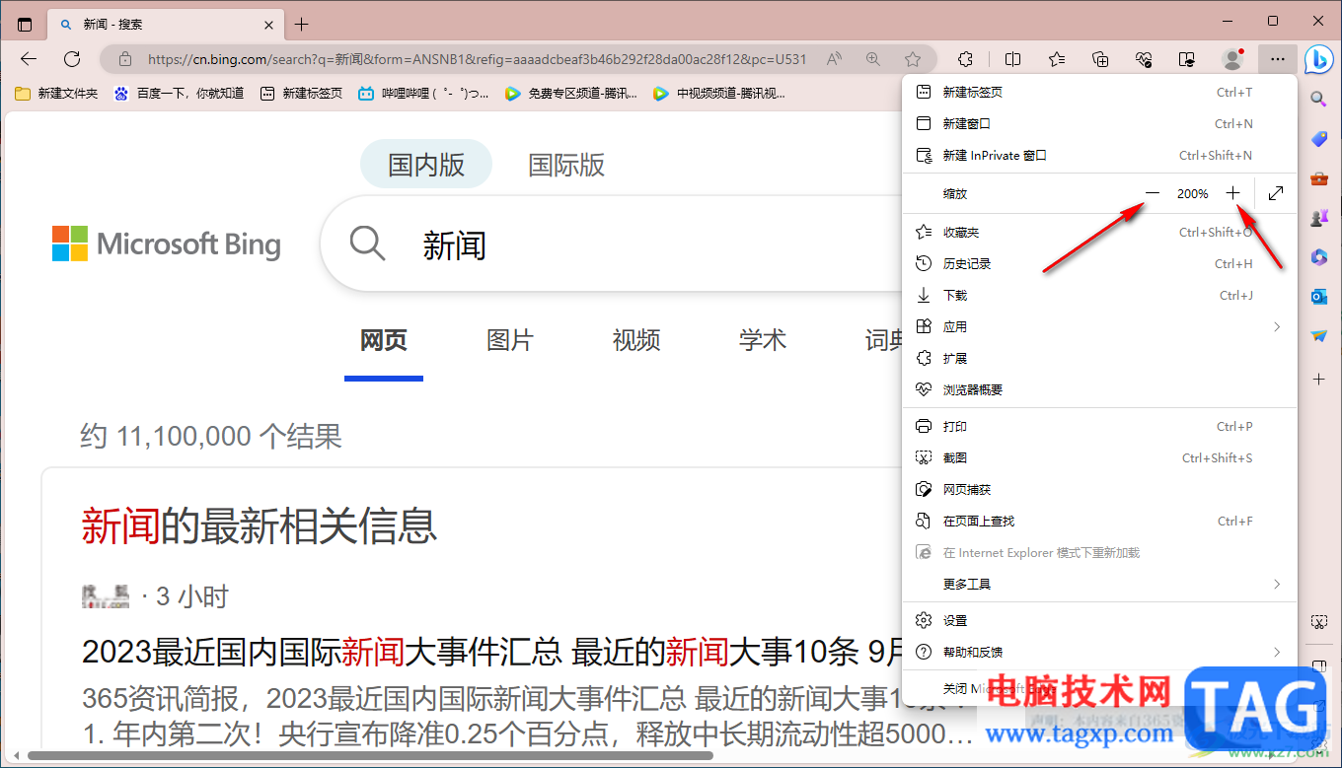Open sidebar Microsoft 365 icon
Screen dimensions: 1342x768
tap(1319, 257)
